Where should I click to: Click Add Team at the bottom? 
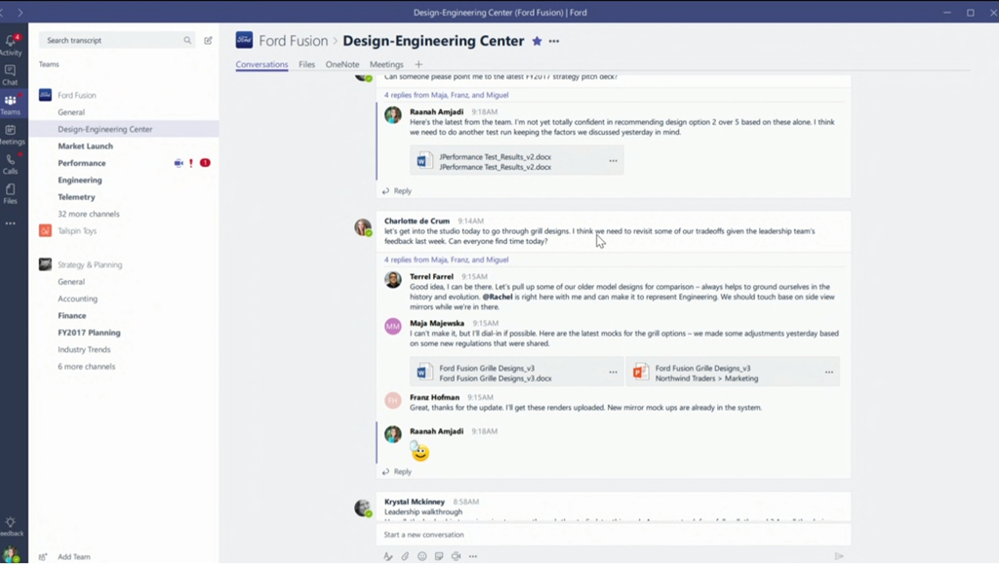(x=73, y=556)
